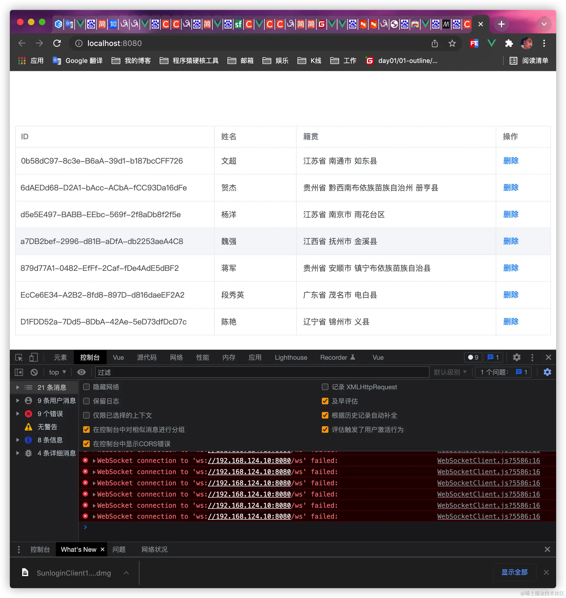Open the Lighthouse tab

point(291,358)
